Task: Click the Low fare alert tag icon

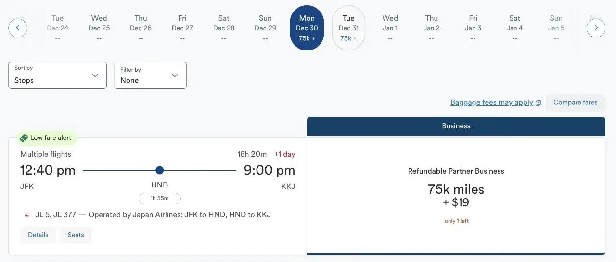Action: [x=24, y=138]
